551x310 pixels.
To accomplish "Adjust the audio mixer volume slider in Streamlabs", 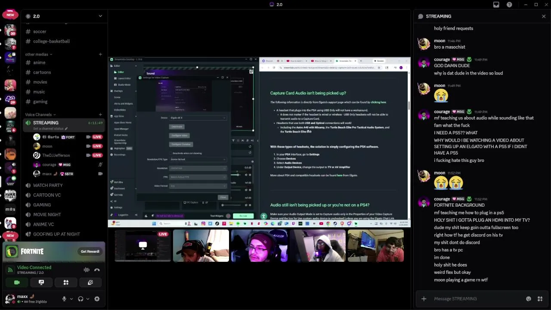I will (238, 174).
